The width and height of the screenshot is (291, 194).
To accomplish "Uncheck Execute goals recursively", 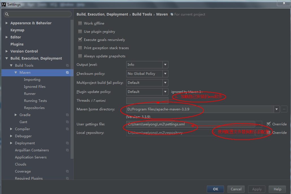I will [80, 40].
